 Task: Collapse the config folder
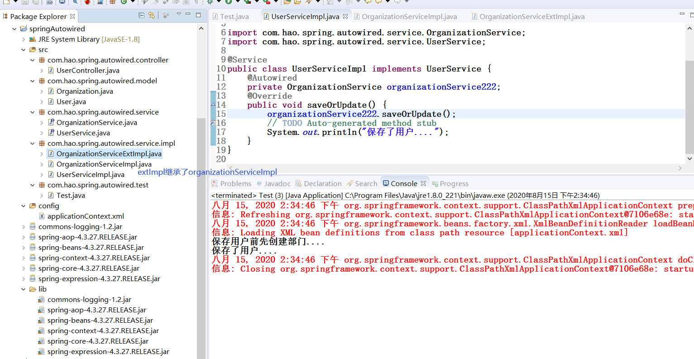(24, 206)
